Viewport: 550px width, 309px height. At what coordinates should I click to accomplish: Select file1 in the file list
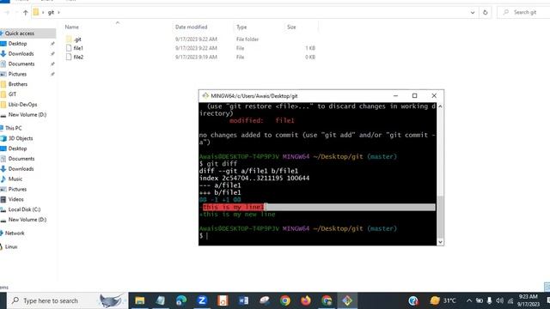coord(78,48)
